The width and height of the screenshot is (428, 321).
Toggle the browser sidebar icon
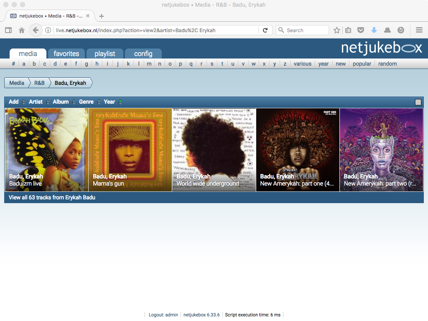pos(8,30)
